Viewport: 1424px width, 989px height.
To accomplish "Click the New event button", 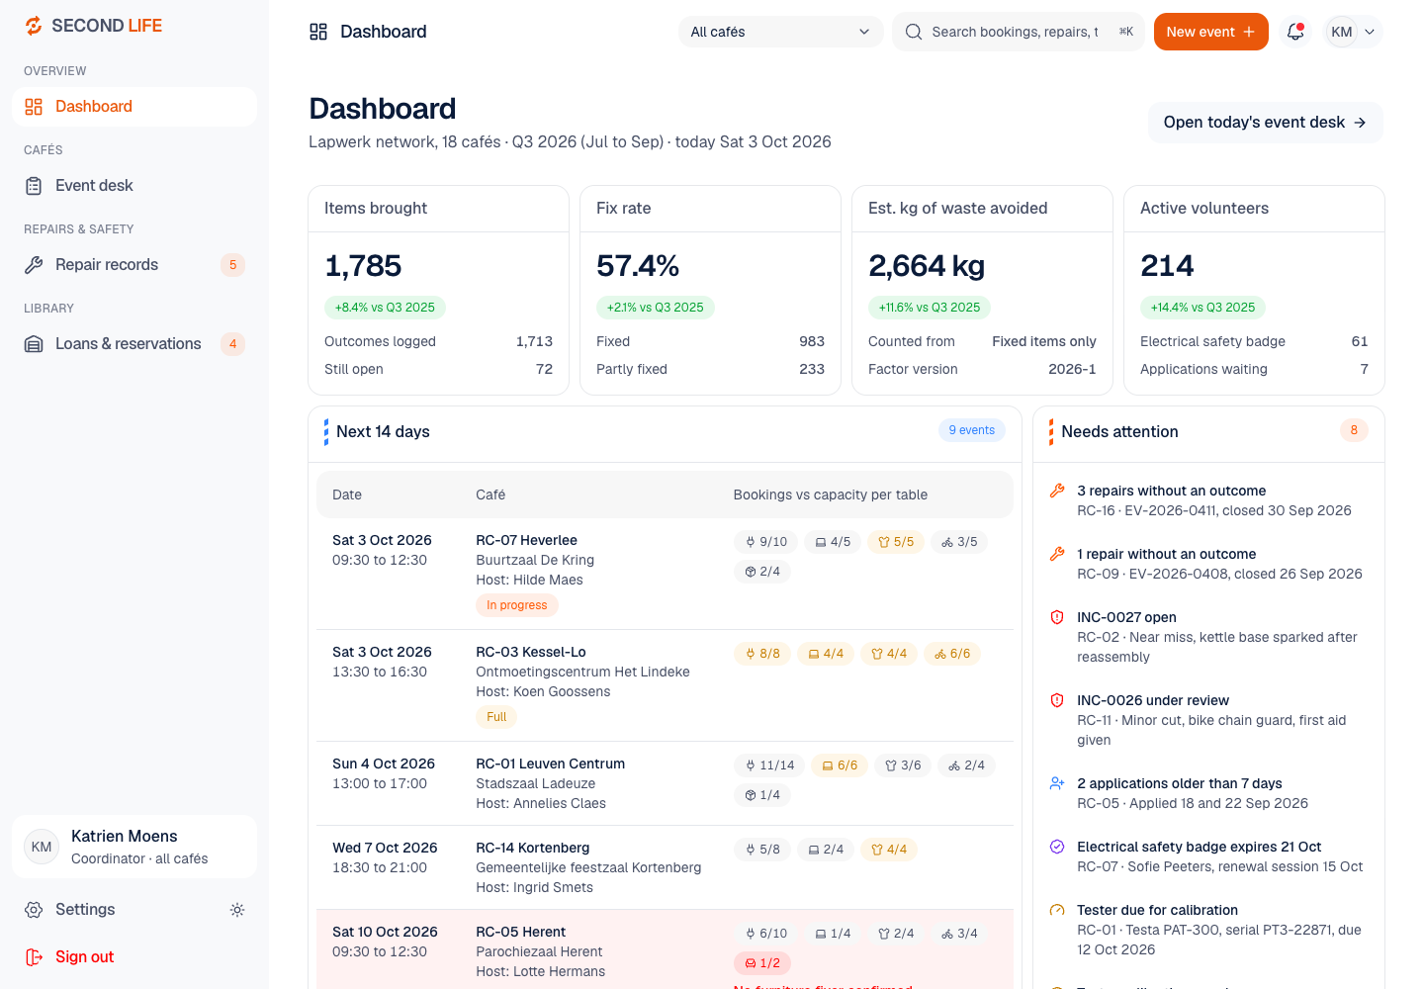I will point(1210,32).
